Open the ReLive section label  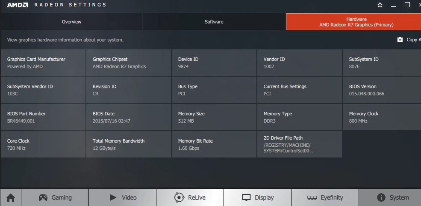pos(197,198)
